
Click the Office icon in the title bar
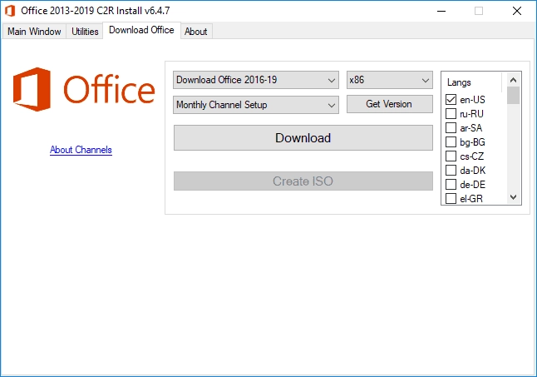pyautogui.click(x=10, y=11)
